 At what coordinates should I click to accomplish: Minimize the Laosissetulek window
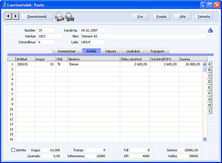pos(203,5)
